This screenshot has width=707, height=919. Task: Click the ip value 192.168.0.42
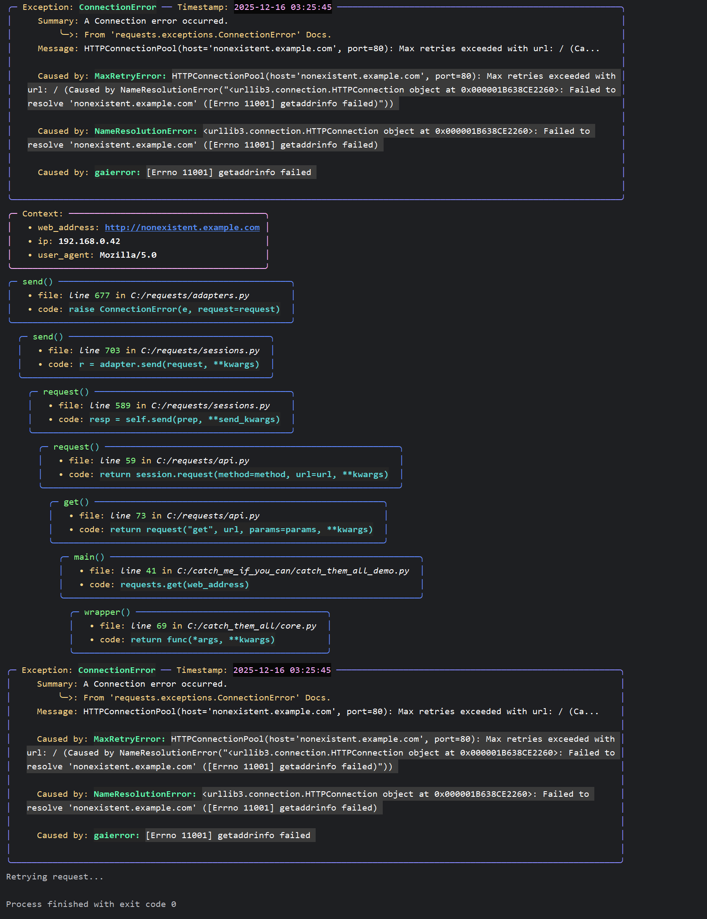pyautogui.click(x=89, y=241)
